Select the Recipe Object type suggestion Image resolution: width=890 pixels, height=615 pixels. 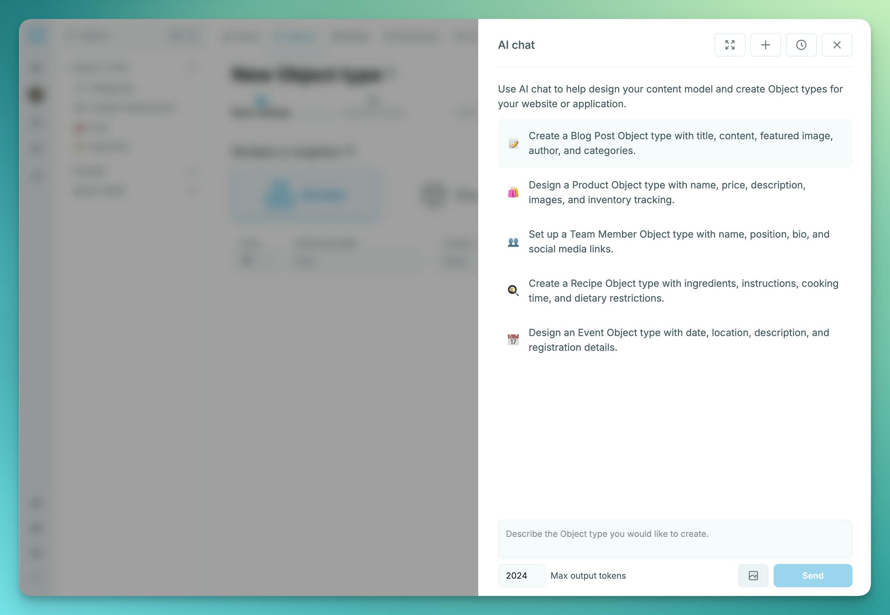point(683,291)
